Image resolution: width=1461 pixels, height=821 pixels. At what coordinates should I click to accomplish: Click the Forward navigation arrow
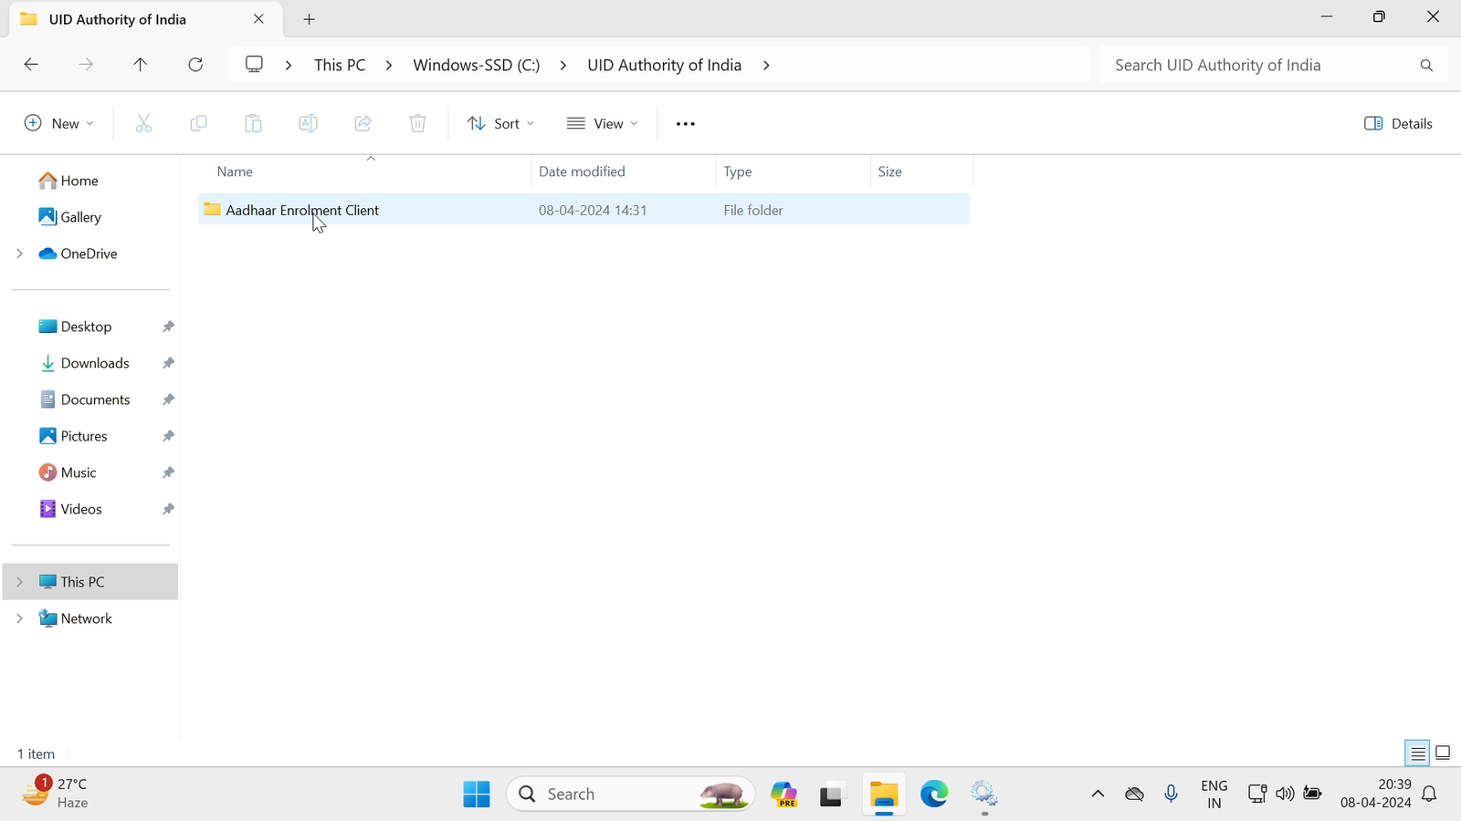(x=86, y=65)
